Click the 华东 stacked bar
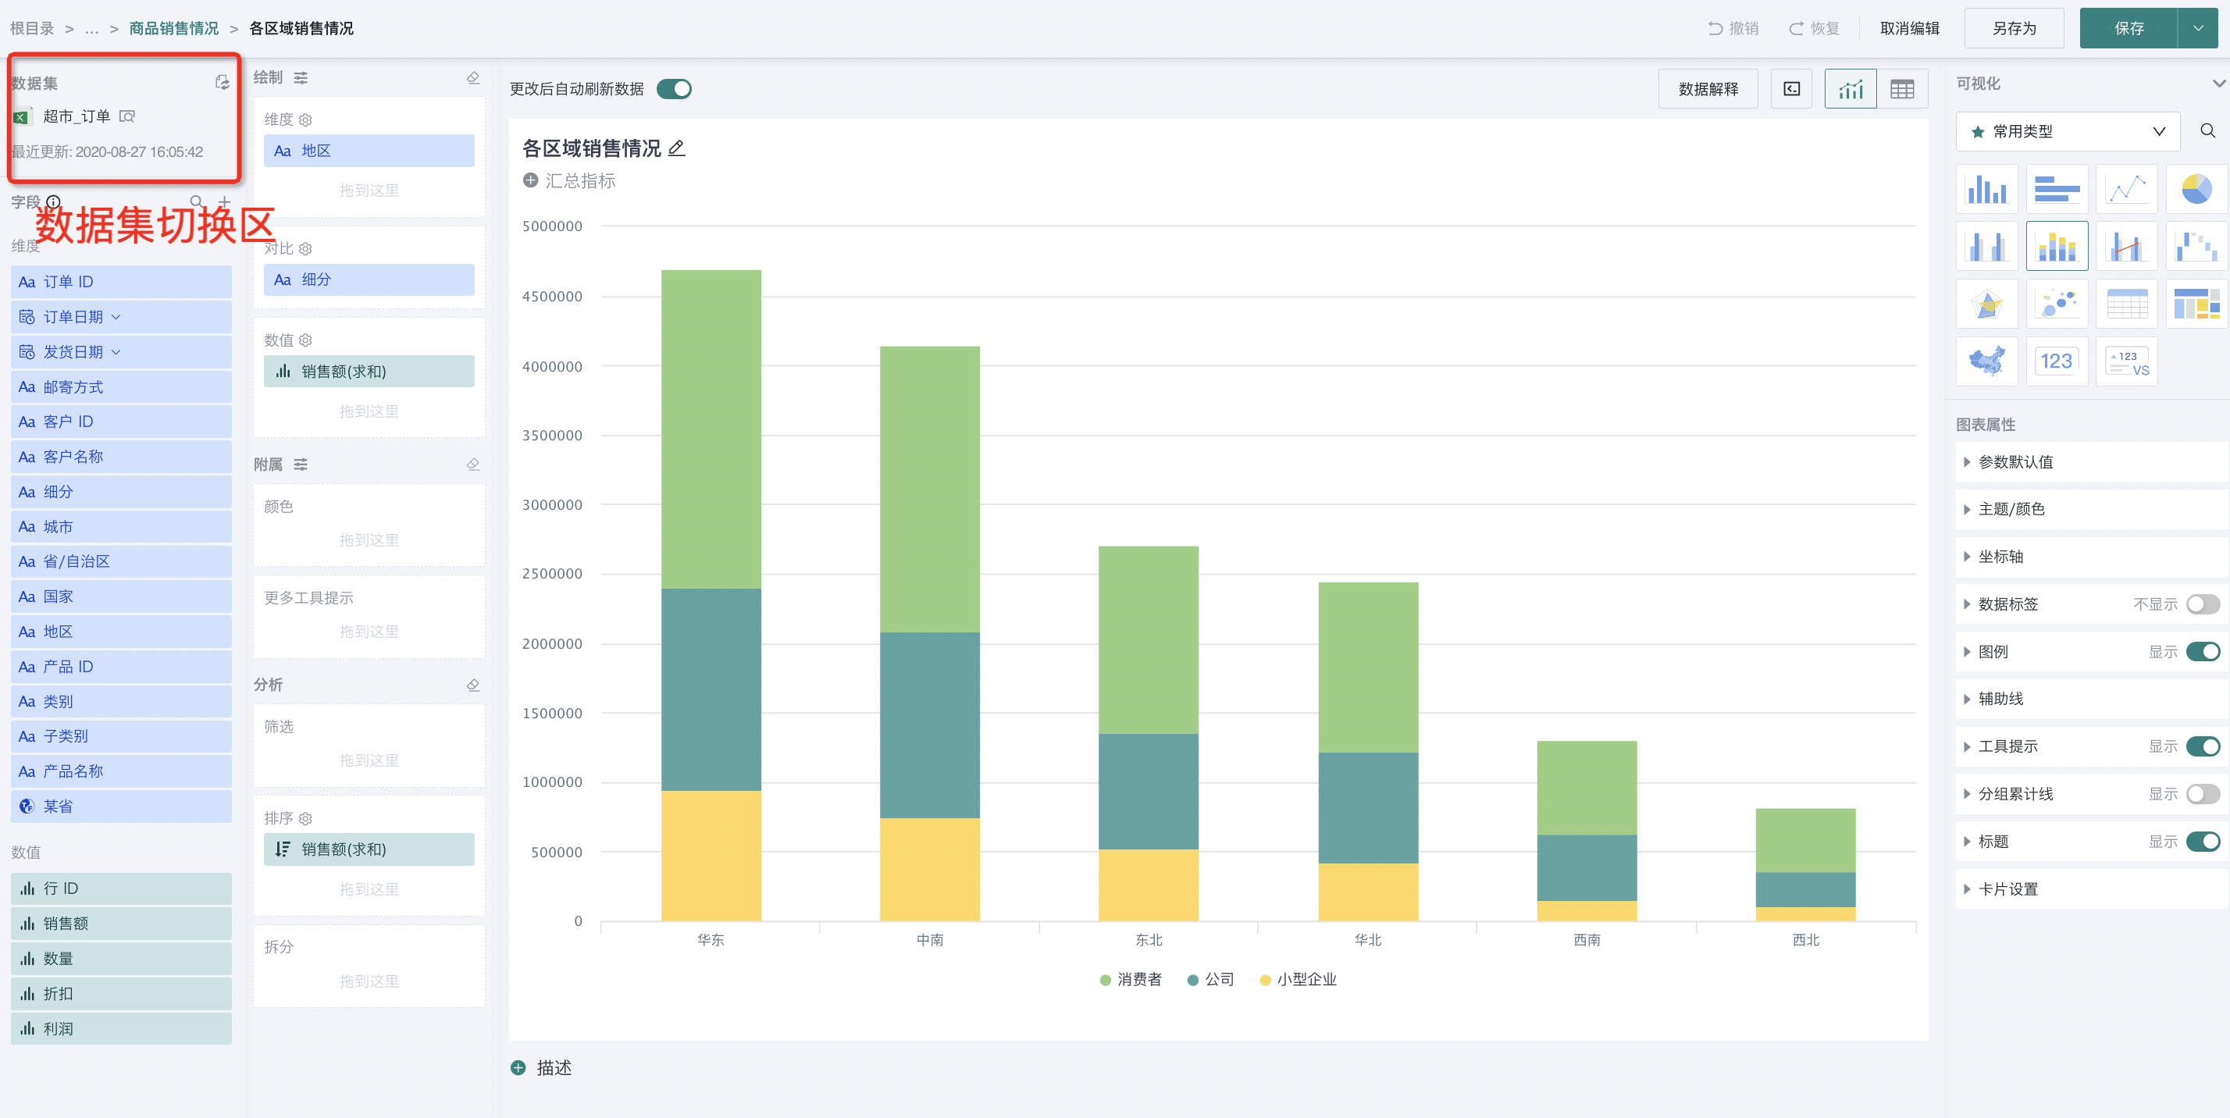The height and width of the screenshot is (1118, 2230). coord(711,596)
